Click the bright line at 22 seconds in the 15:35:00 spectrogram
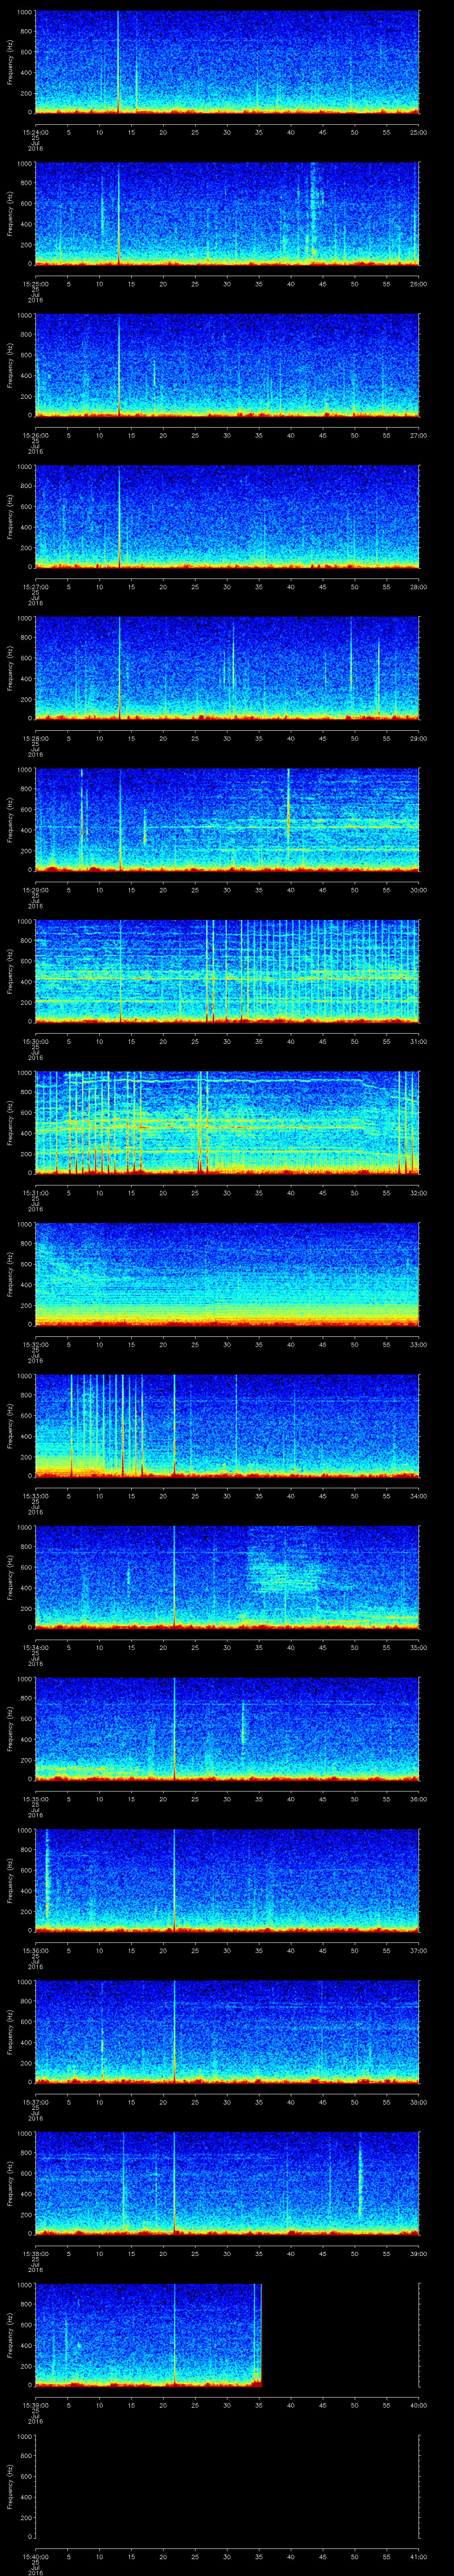Viewport: 454px width, 2576px height. [175, 1728]
